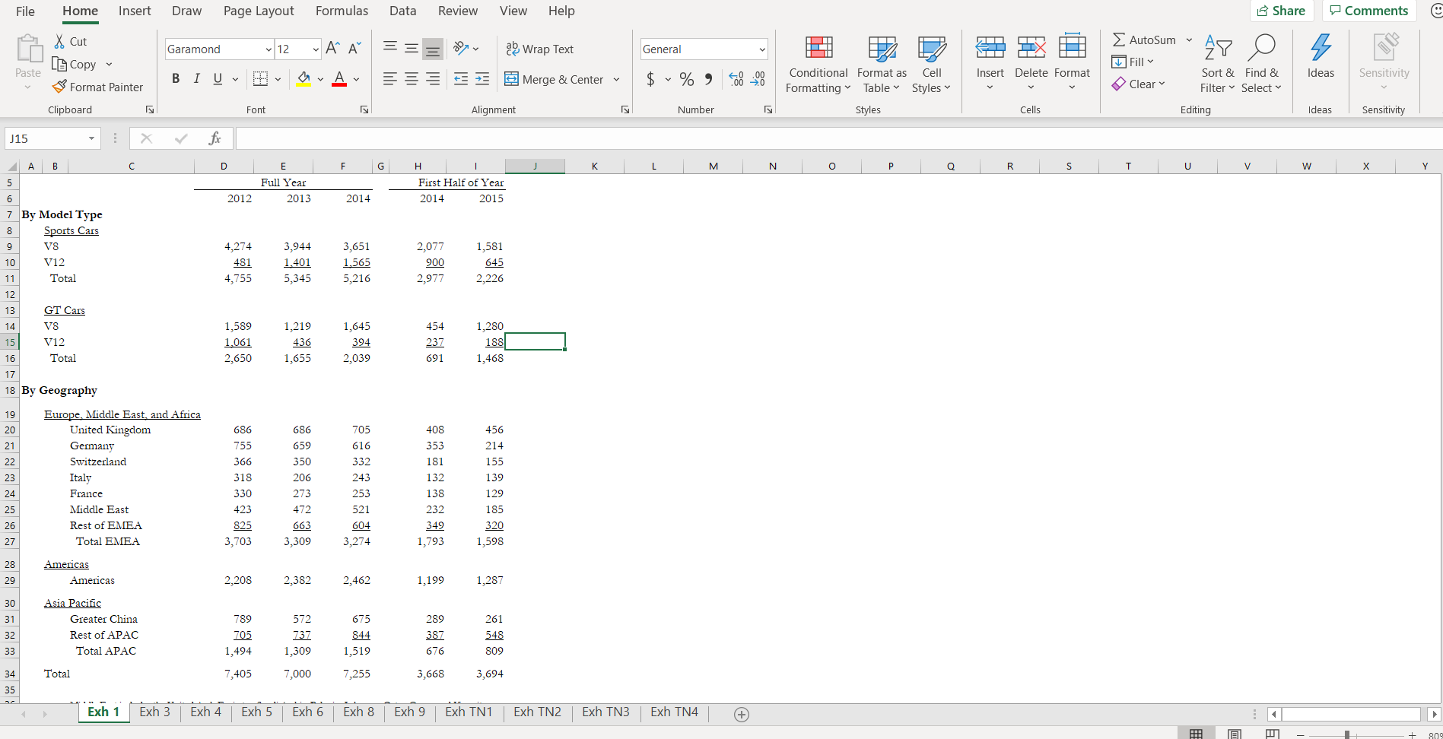The image size is (1443, 739).
Task: Expand the Merge & Center arrow
Action: coord(616,79)
